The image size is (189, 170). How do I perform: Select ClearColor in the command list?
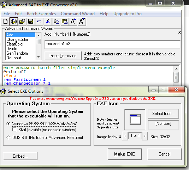(20, 44)
